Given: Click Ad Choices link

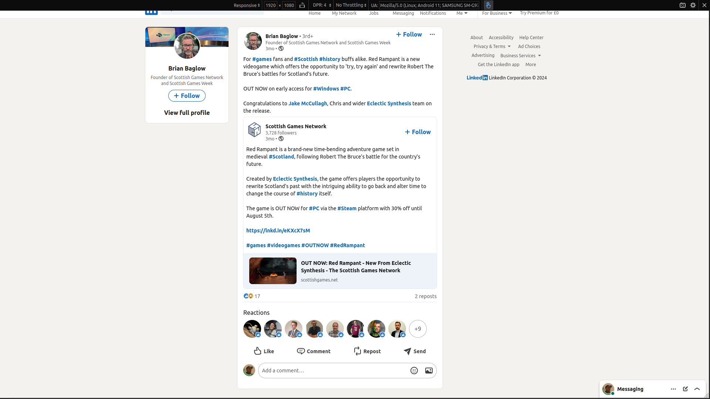Looking at the screenshot, I should point(529,47).
